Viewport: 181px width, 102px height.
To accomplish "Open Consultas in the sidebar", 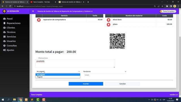I will (x=12, y=46).
